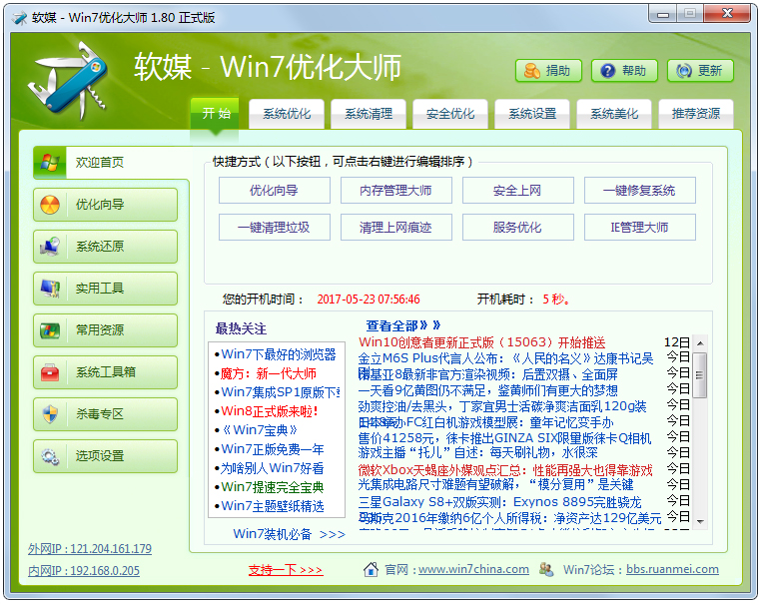Expand Win7装机必备 link with arrows

[x=289, y=534]
